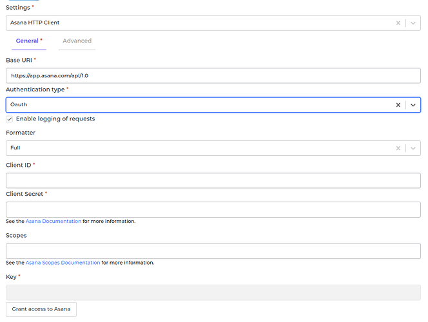
Task: Focus the Client Secret input field
Action: coord(213,209)
